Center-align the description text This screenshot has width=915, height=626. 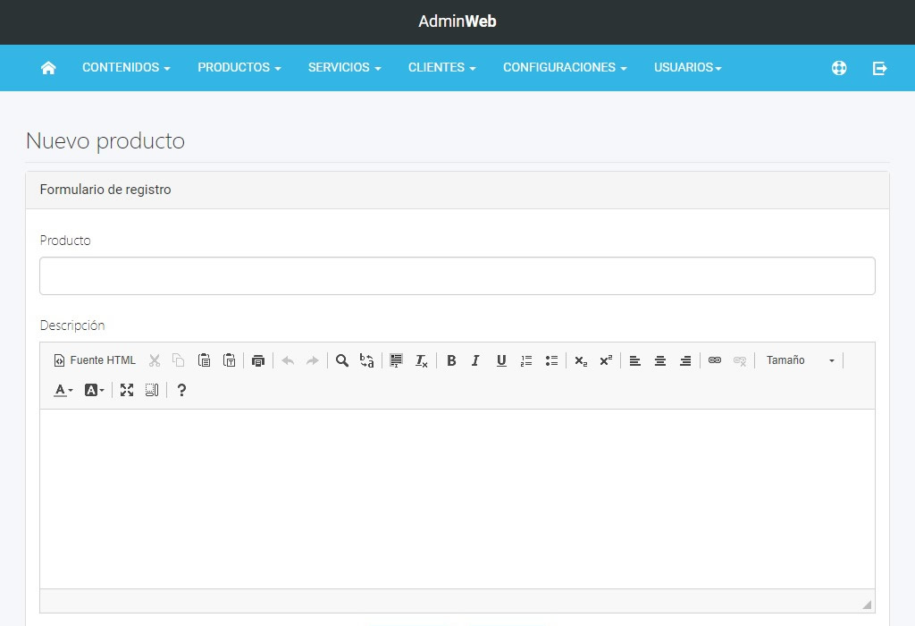[660, 360]
